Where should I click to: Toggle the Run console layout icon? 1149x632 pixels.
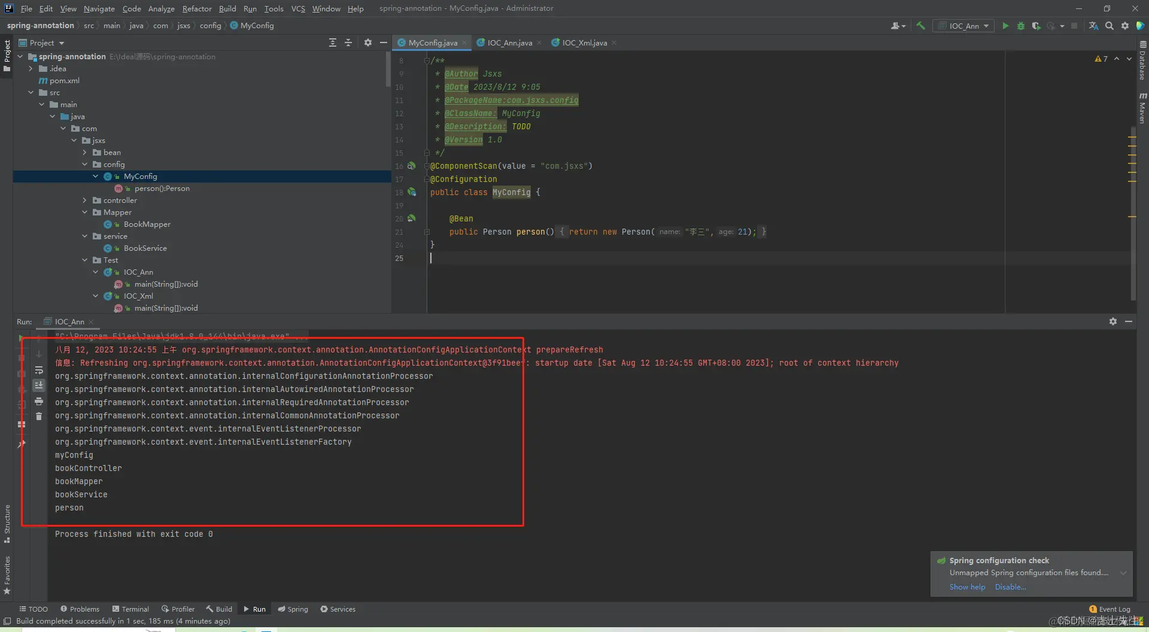click(22, 424)
